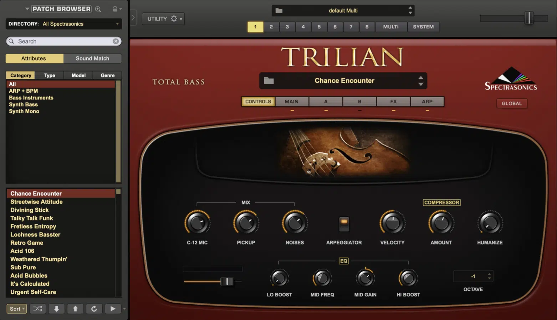Open the ARP tab

click(427, 102)
